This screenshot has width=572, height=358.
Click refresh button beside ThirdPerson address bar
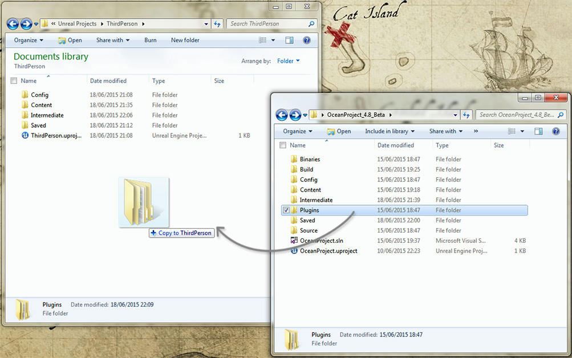217,24
